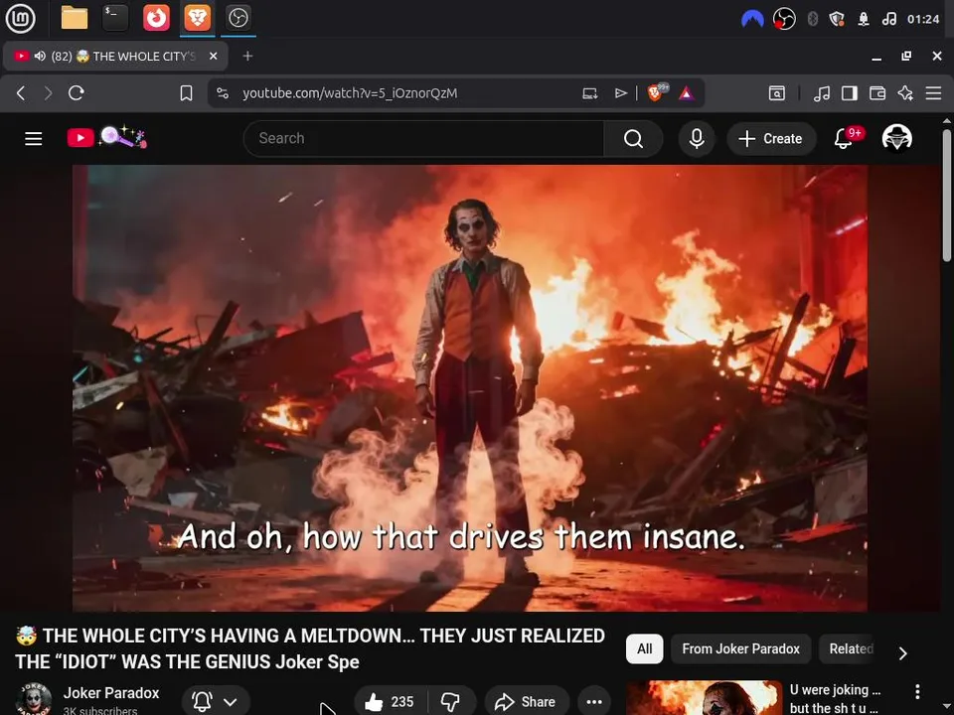The height and width of the screenshot is (715, 954).
Task: Open the sound volume tray icon
Action: 888,20
